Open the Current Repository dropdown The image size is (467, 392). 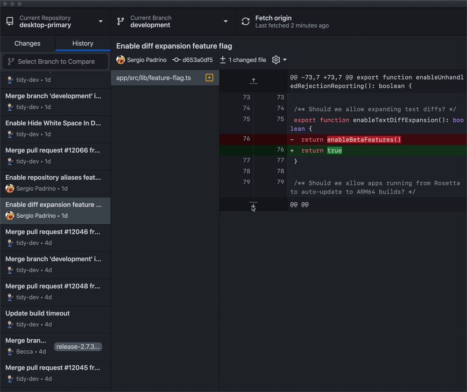tap(101, 21)
